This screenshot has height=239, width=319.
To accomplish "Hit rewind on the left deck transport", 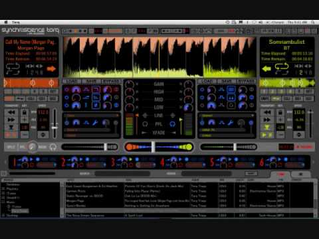I will coord(11,112).
